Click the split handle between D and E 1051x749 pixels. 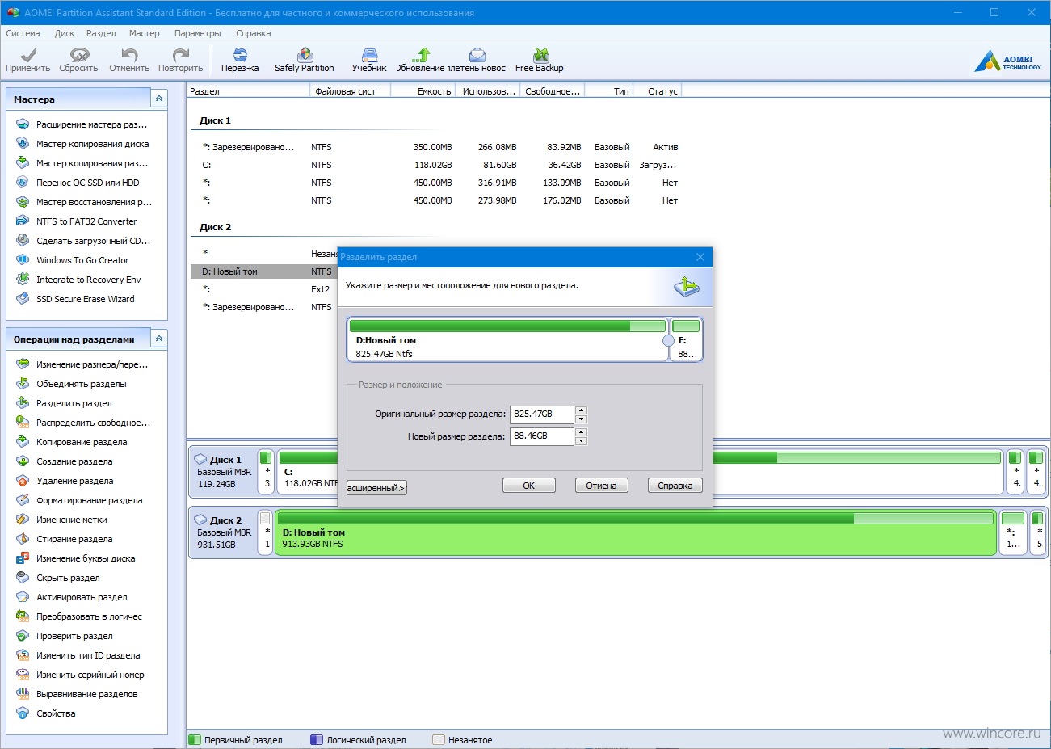click(668, 340)
